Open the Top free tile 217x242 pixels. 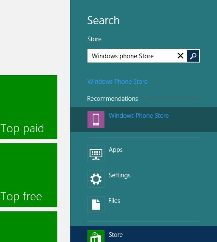[29, 175]
